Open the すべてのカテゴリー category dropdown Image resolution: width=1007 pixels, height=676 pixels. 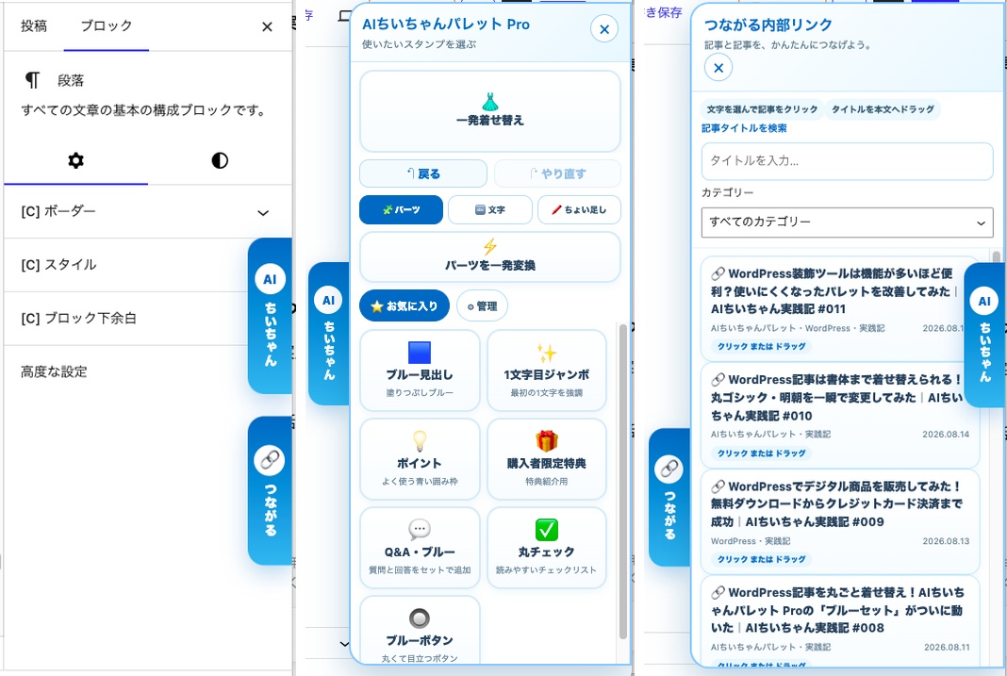tap(847, 223)
